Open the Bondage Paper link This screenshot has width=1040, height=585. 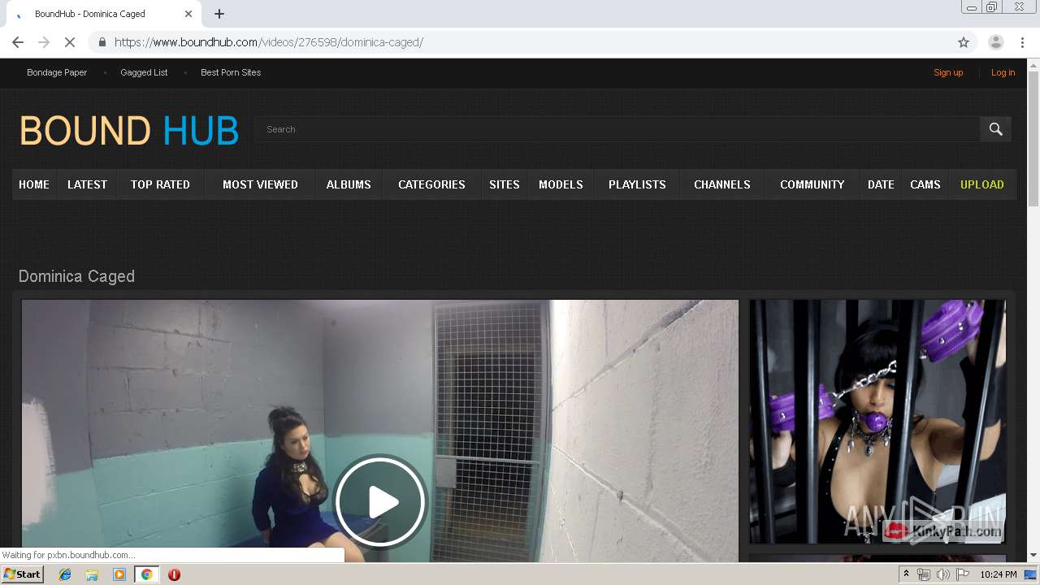[x=57, y=72]
